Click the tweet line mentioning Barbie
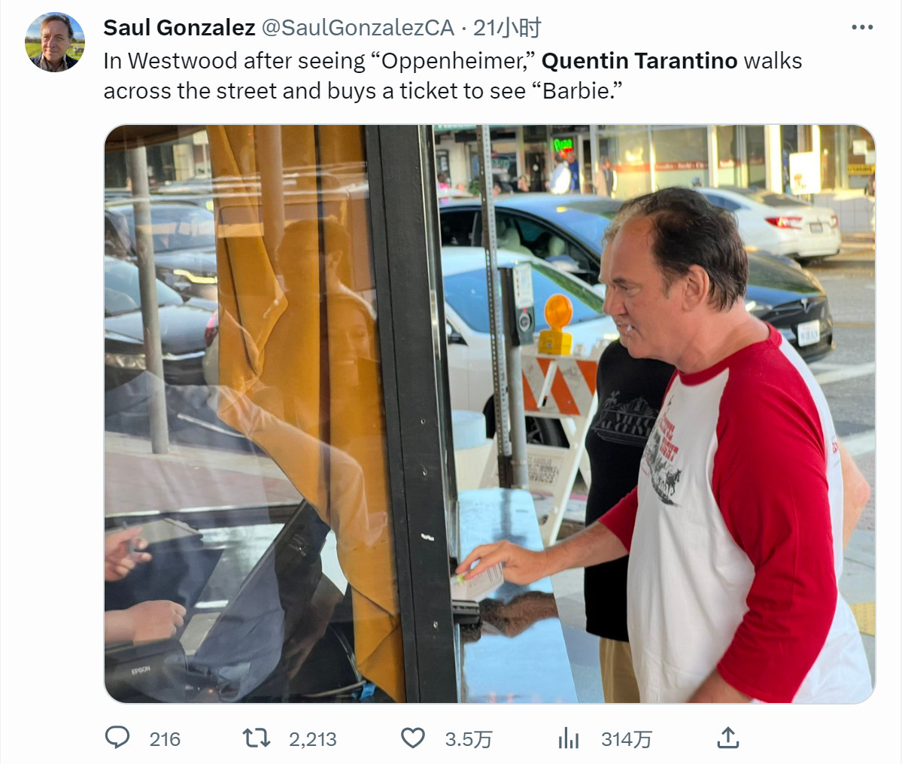The image size is (911, 764). (x=363, y=91)
